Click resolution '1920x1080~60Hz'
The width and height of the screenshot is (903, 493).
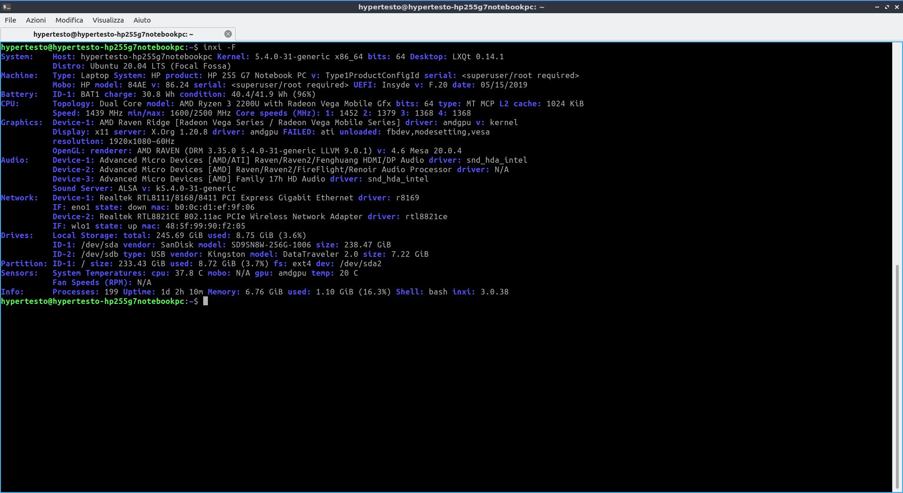point(142,141)
